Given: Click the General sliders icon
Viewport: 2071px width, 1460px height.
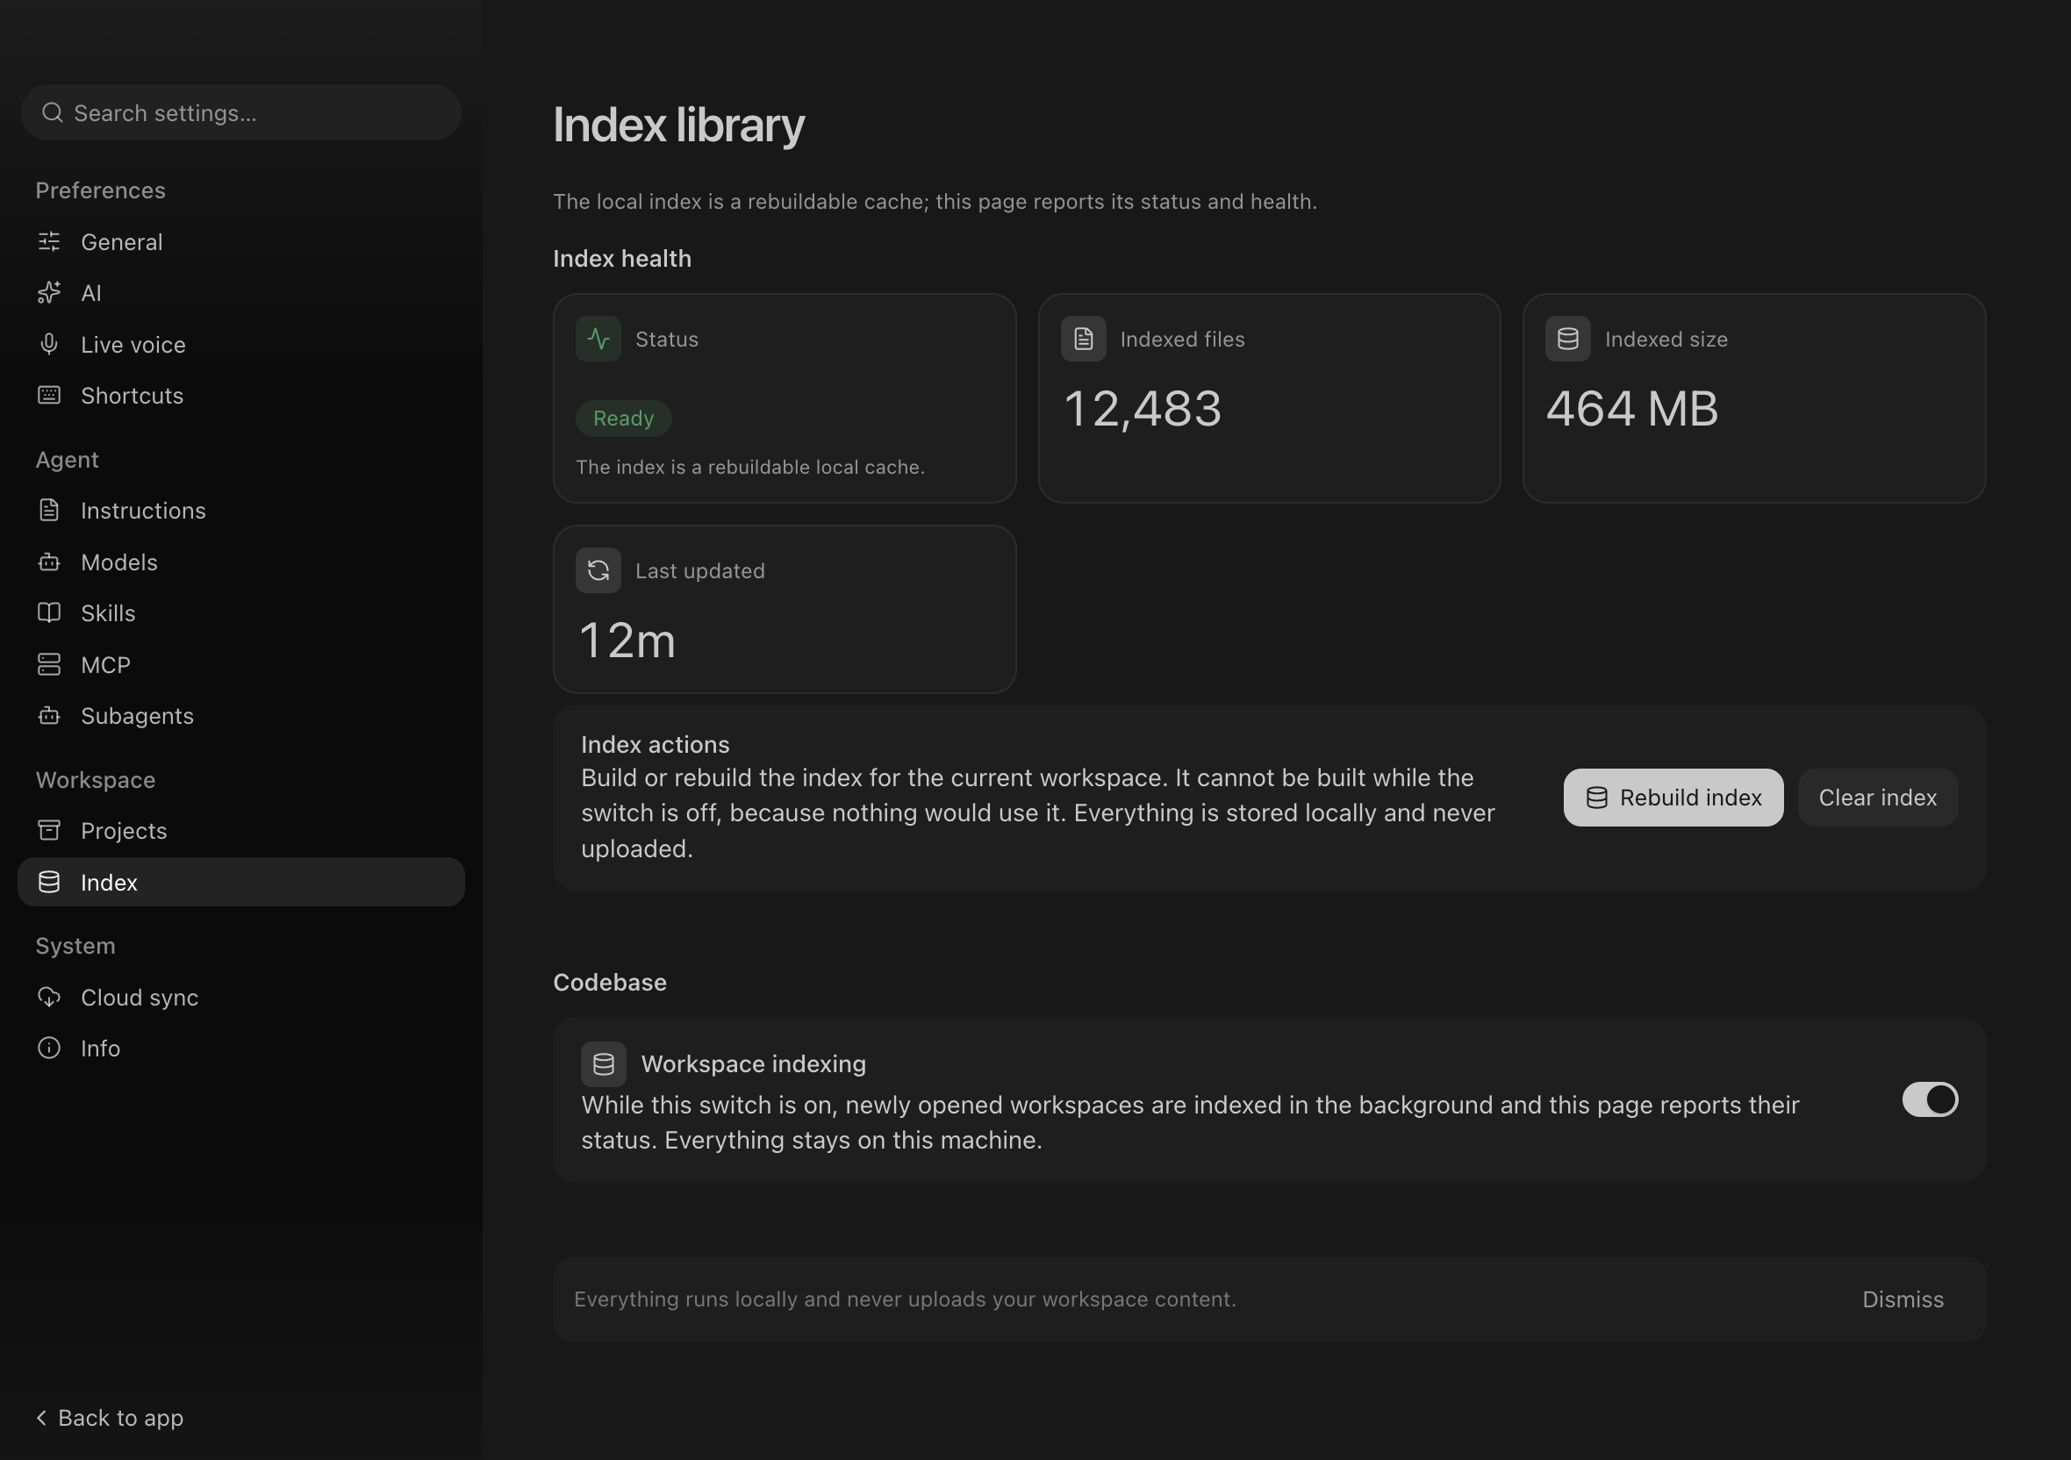Looking at the screenshot, I should click(x=49, y=241).
